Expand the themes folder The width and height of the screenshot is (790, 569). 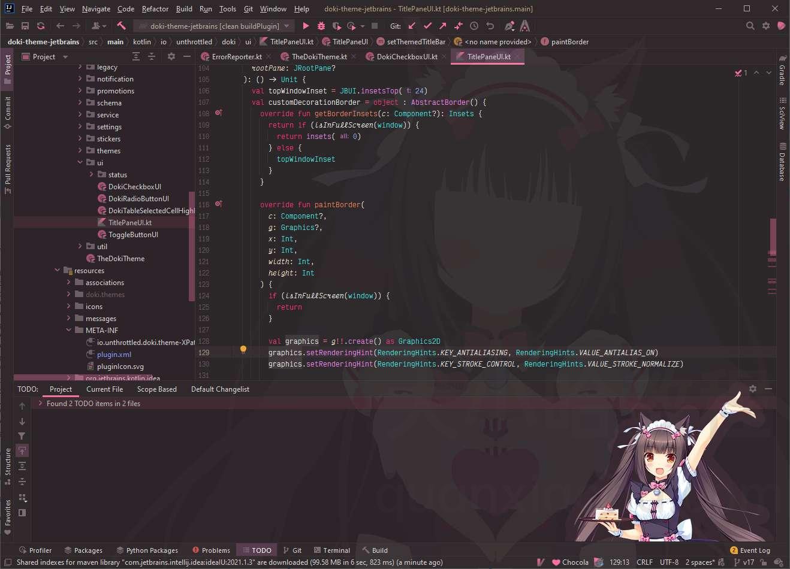click(80, 150)
